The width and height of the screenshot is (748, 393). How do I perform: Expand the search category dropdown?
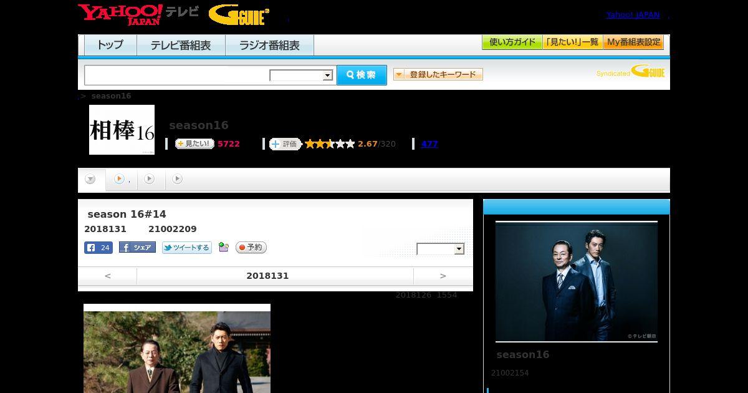(302, 75)
